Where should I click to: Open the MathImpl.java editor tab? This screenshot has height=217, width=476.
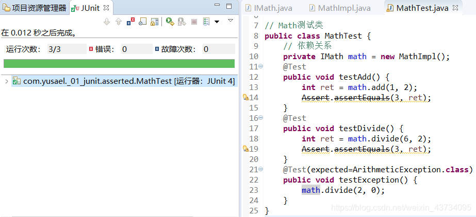(x=340, y=8)
